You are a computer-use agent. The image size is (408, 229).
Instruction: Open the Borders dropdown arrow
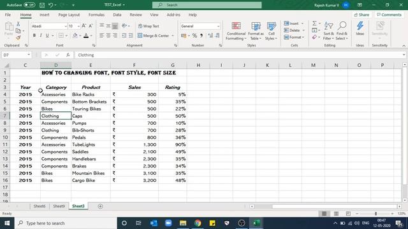[x=66, y=36]
